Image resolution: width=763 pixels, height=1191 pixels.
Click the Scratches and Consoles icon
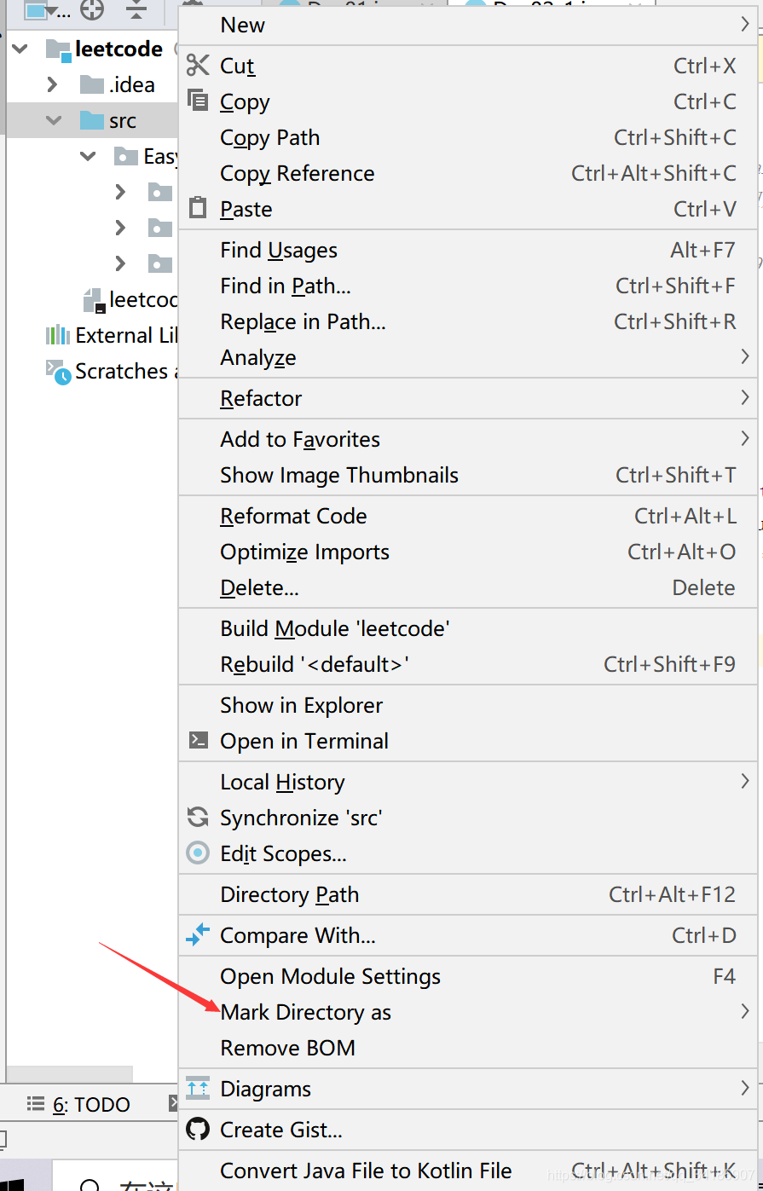point(58,372)
